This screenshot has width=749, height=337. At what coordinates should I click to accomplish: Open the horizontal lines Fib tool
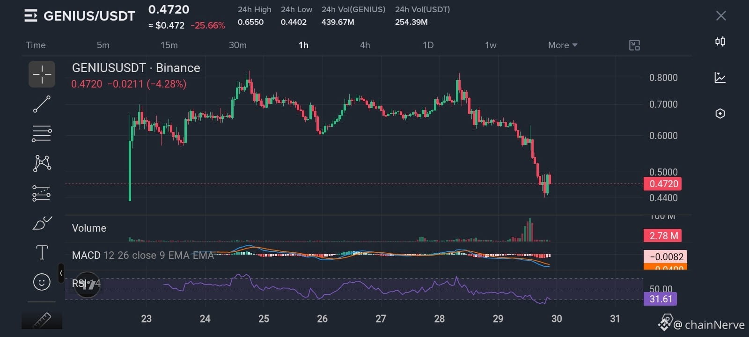(42, 133)
